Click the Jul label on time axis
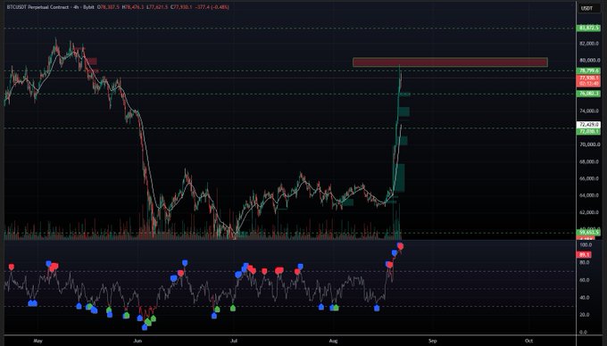Viewport: 607px width, 346px height. pyautogui.click(x=234, y=341)
